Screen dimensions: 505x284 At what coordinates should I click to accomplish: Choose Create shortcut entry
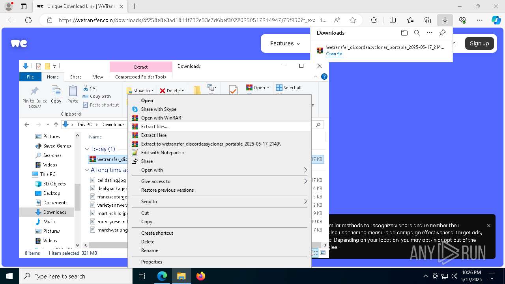(219, 233)
